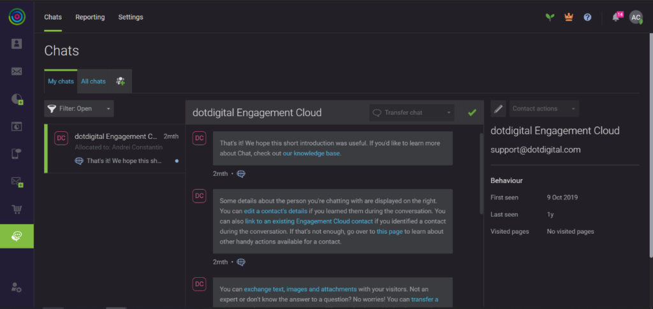Follow the 'our knowledge base' link
The height and width of the screenshot is (309, 653).
click(311, 154)
